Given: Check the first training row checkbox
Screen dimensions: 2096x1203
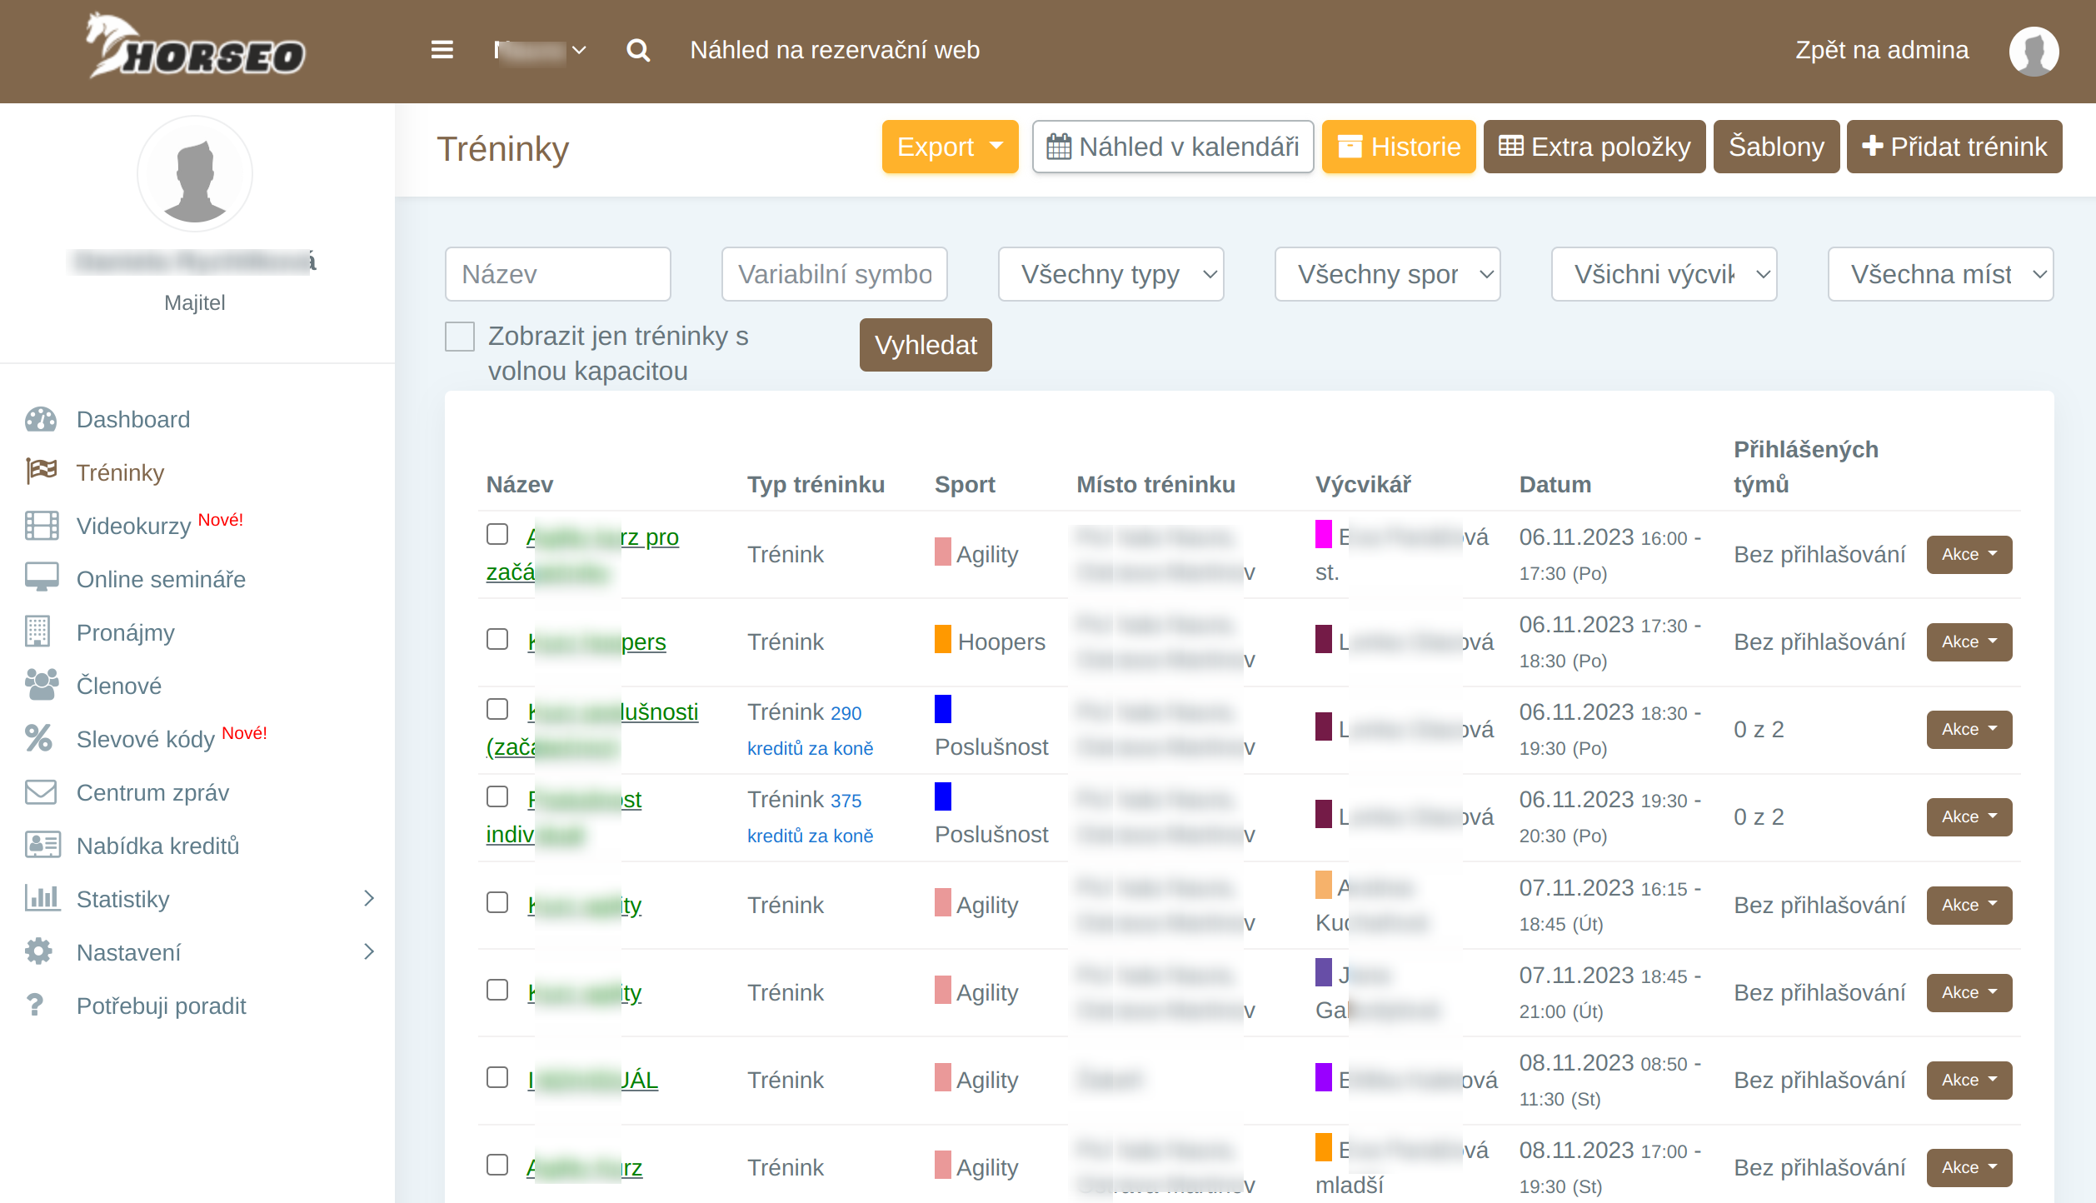Looking at the screenshot, I should pos(497,534).
